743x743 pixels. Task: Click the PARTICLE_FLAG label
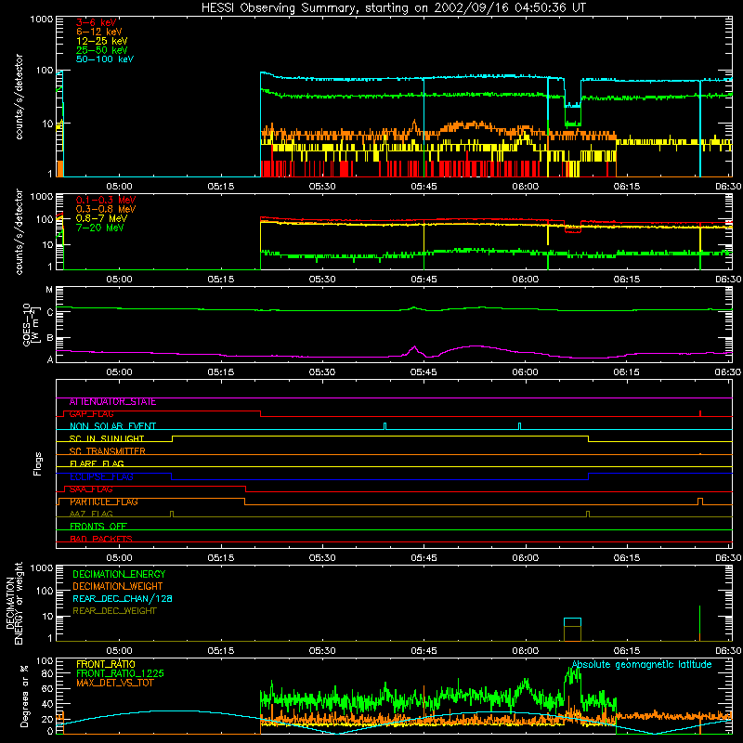point(104,502)
